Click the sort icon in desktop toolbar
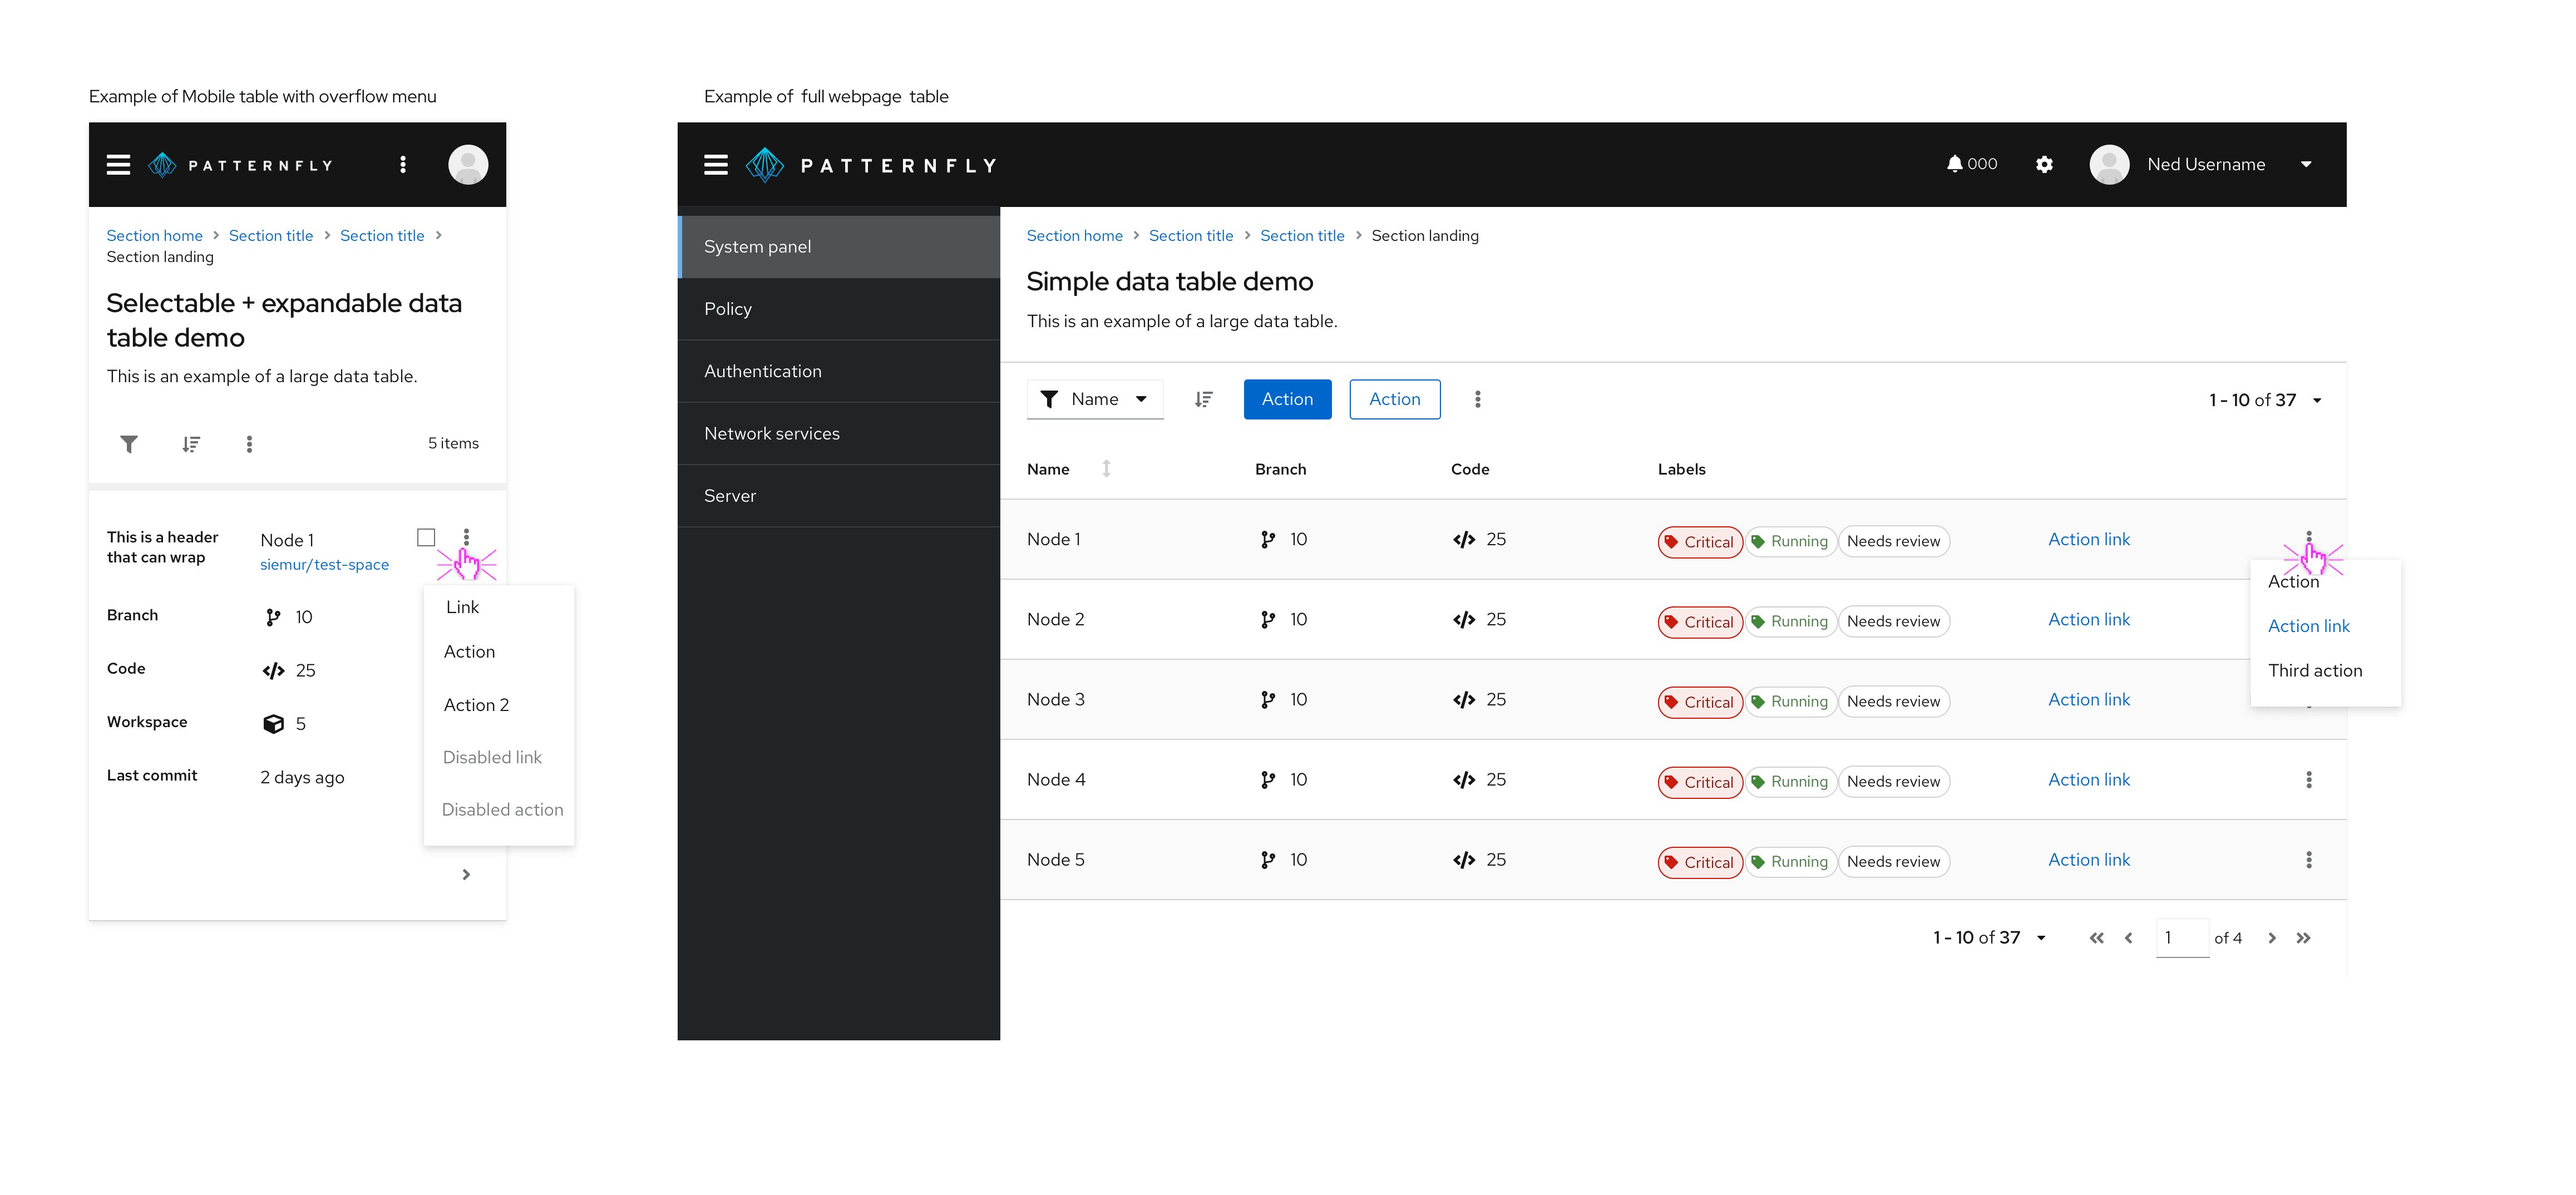This screenshot has width=2576, height=1195. (x=1204, y=400)
